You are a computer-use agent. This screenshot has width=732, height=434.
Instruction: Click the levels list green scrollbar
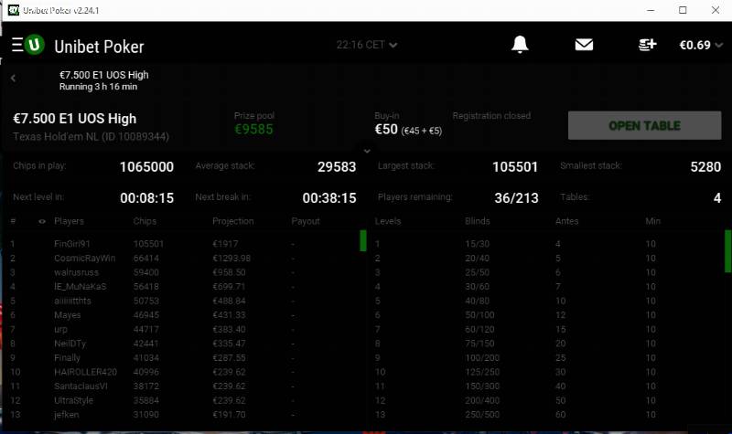pyautogui.click(x=727, y=251)
